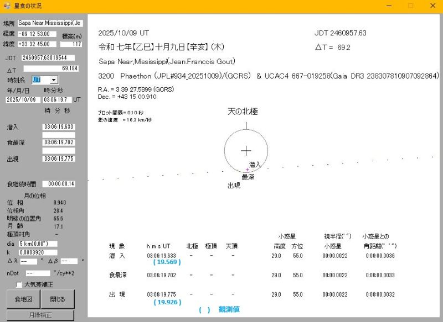This screenshot has height=322, width=443.
Task: Click the 出現 time field
Action: [59, 159]
